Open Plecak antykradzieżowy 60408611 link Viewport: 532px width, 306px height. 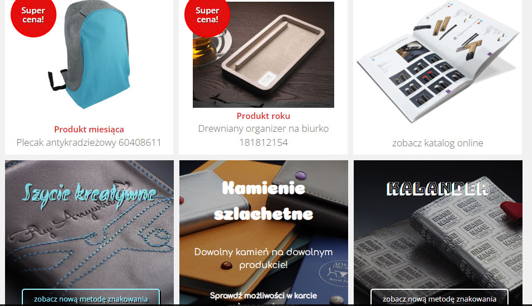[x=89, y=142]
